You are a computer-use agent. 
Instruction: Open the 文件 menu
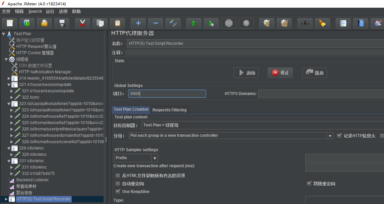coord(6,11)
